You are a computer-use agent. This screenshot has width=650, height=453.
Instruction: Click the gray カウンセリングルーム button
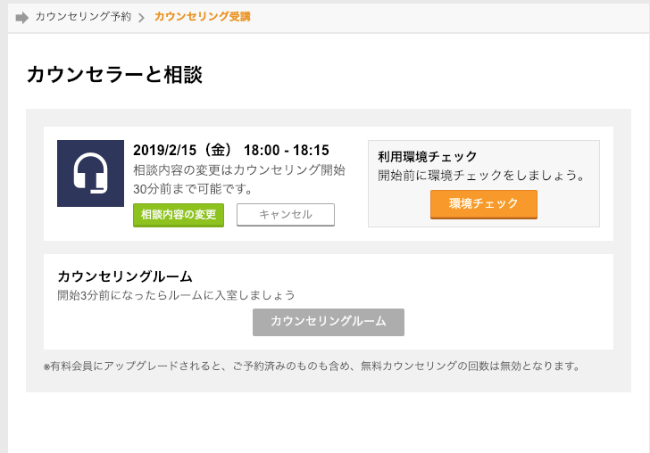pyautogui.click(x=328, y=322)
